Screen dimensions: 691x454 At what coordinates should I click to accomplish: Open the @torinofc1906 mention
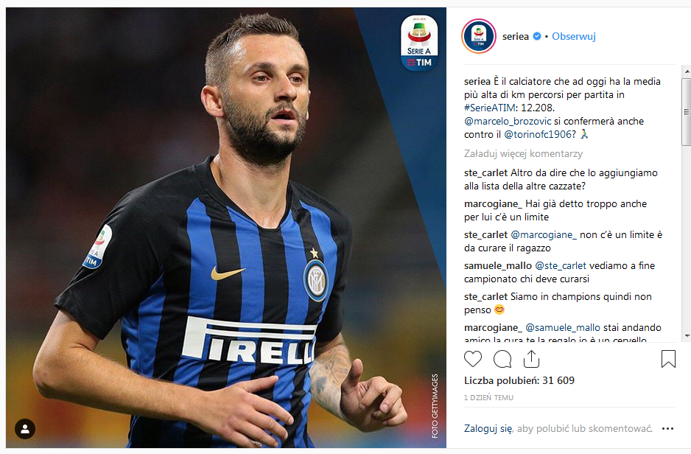point(538,134)
